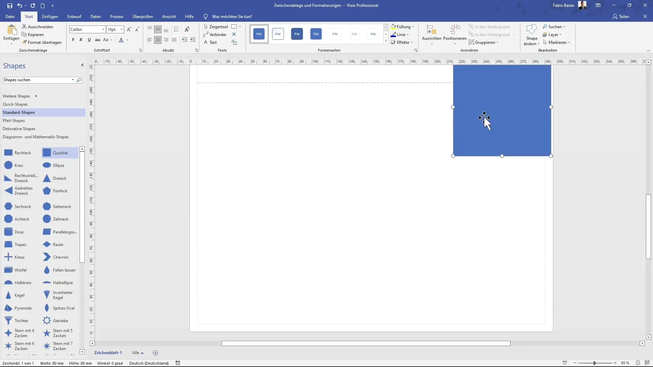Choose the Kreis shape from stencil
Viewport: 653px width, 367px height.
(14, 165)
